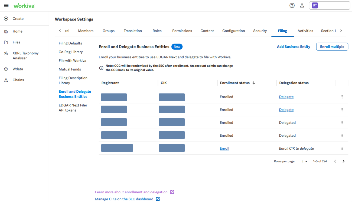This screenshot has height=202, width=352.
Task: Select the Filing tab
Action: pos(282,31)
